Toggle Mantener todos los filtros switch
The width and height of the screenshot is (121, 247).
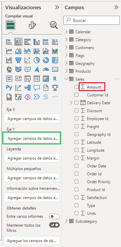54,225
